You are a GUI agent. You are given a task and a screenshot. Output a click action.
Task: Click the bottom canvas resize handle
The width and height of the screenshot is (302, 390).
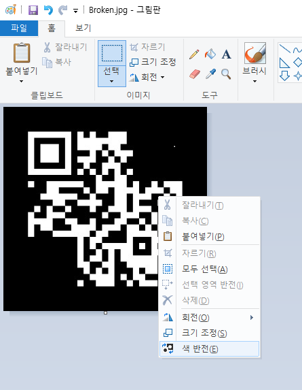click(x=105, y=312)
